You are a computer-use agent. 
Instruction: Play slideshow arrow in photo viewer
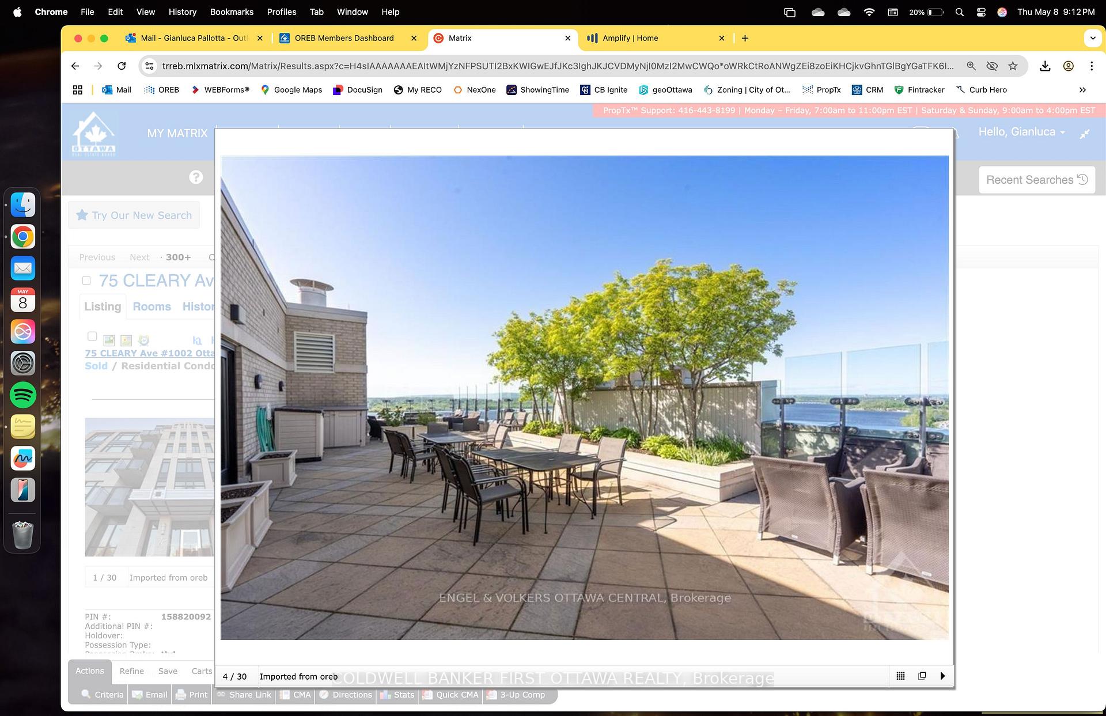(x=942, y=676)
